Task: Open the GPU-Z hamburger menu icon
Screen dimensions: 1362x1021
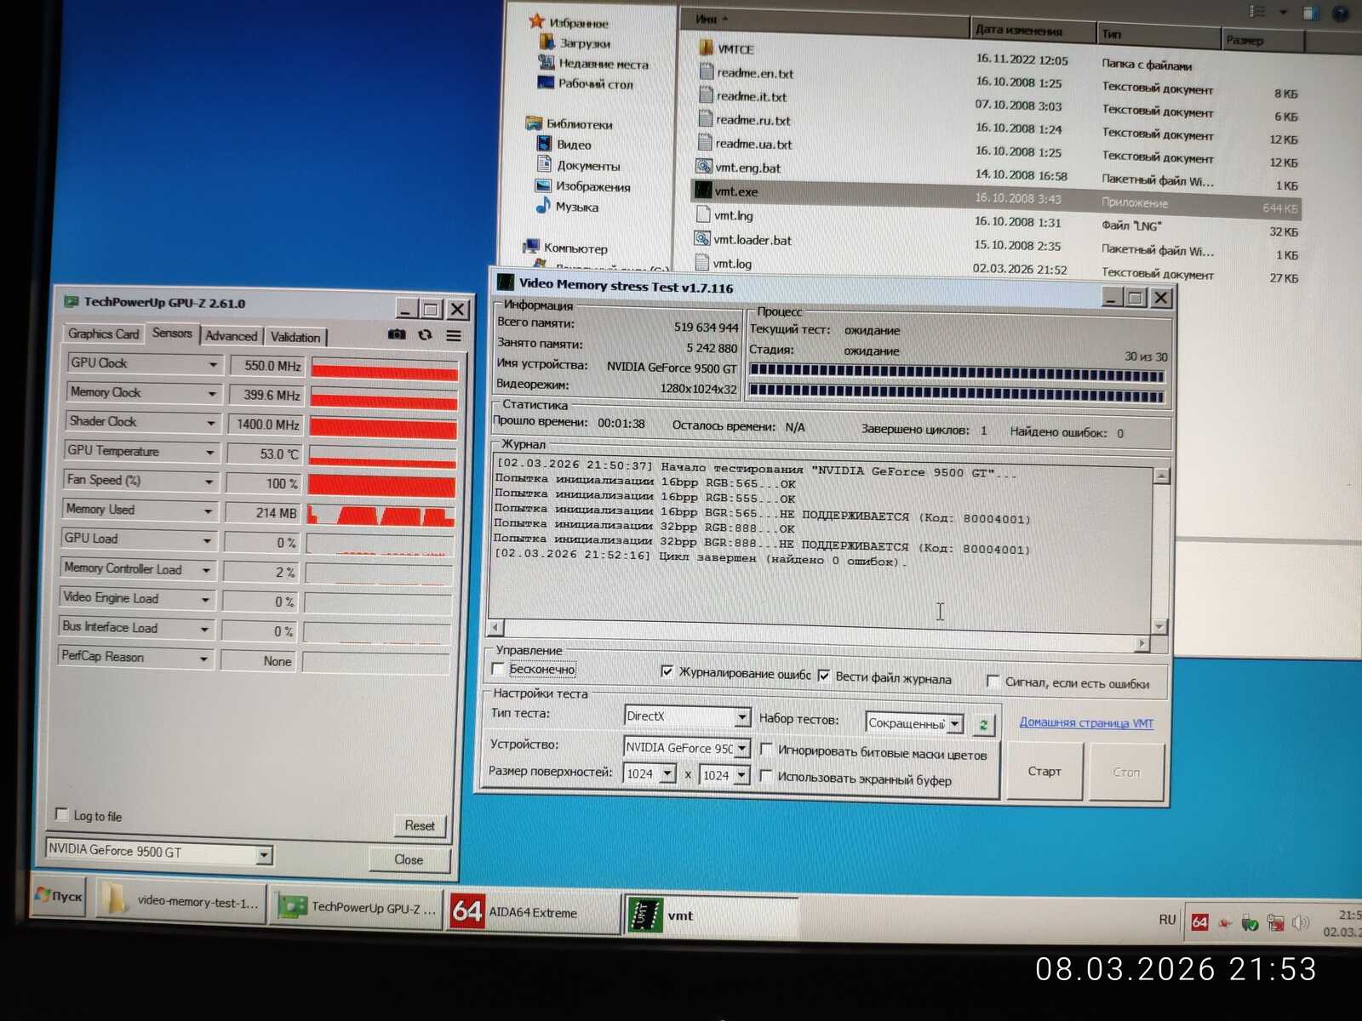Action: (454, 335)
